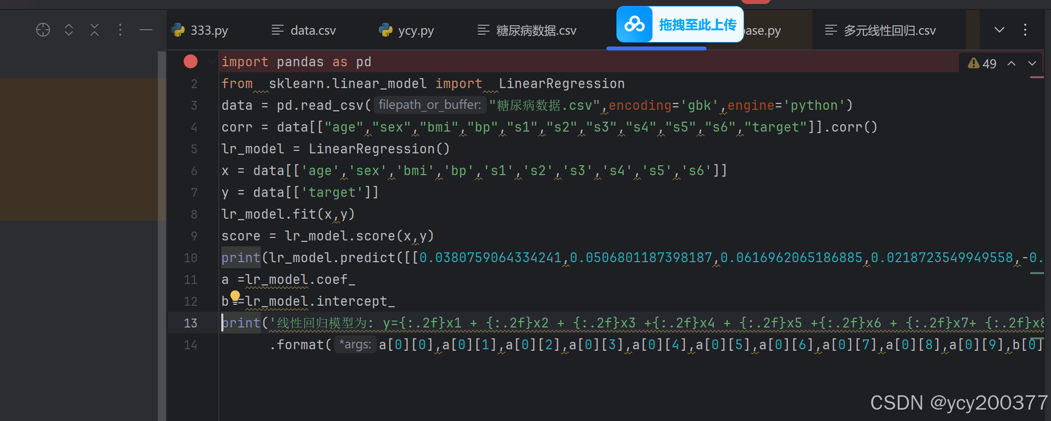The image size is (1051, 421).
Task: Open project panel options three-dot menu
Action: click(120, 30)
